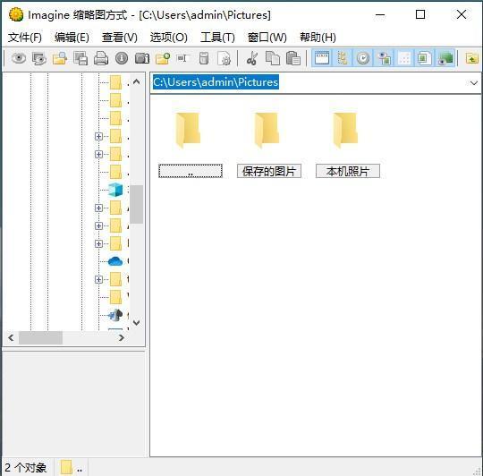The height and width of the screenshot is (476, 483).
Task: Expand the second folder below the 3D cube
Action: point(98,225)
